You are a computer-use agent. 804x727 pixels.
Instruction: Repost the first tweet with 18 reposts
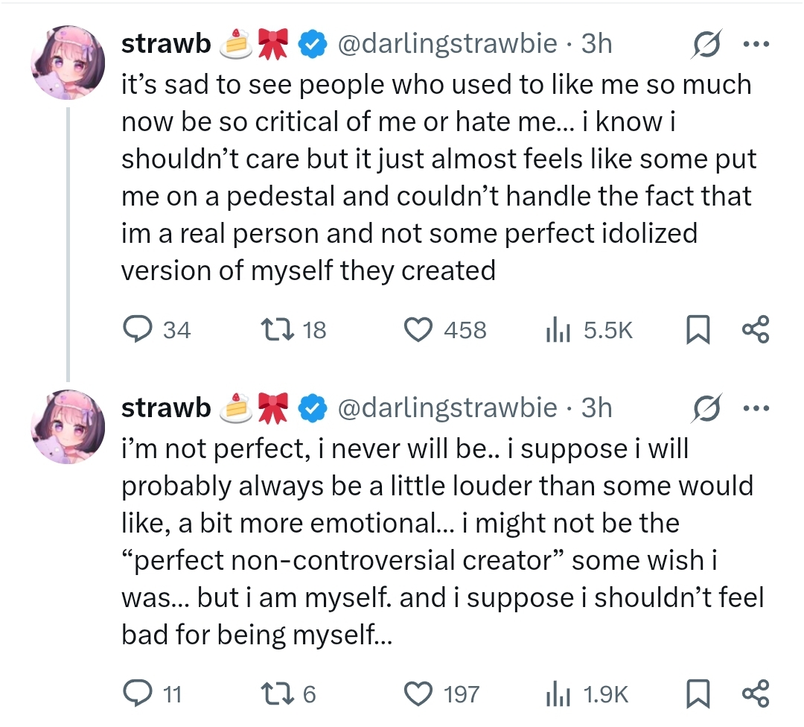click(x=268, y=329)
